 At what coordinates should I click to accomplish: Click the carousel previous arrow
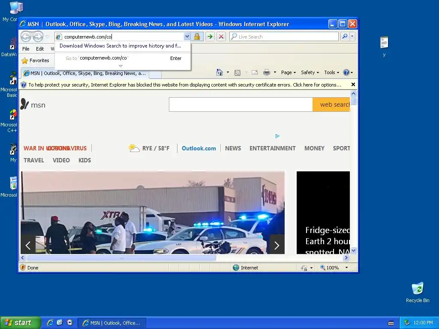(28, 245)
